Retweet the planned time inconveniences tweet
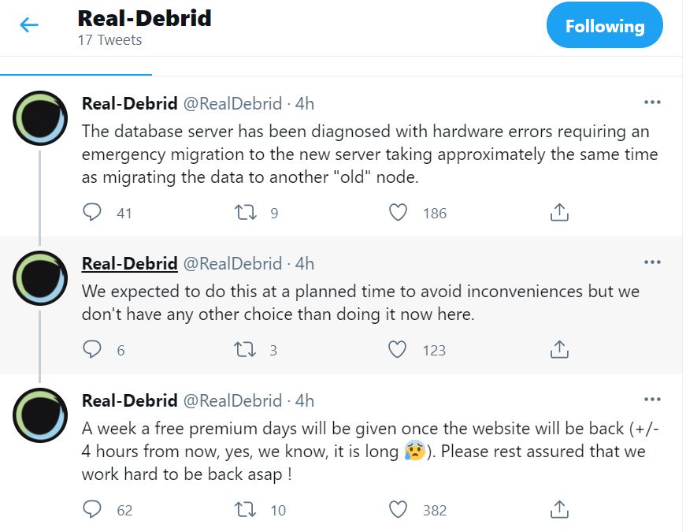 tap(246, 349)
